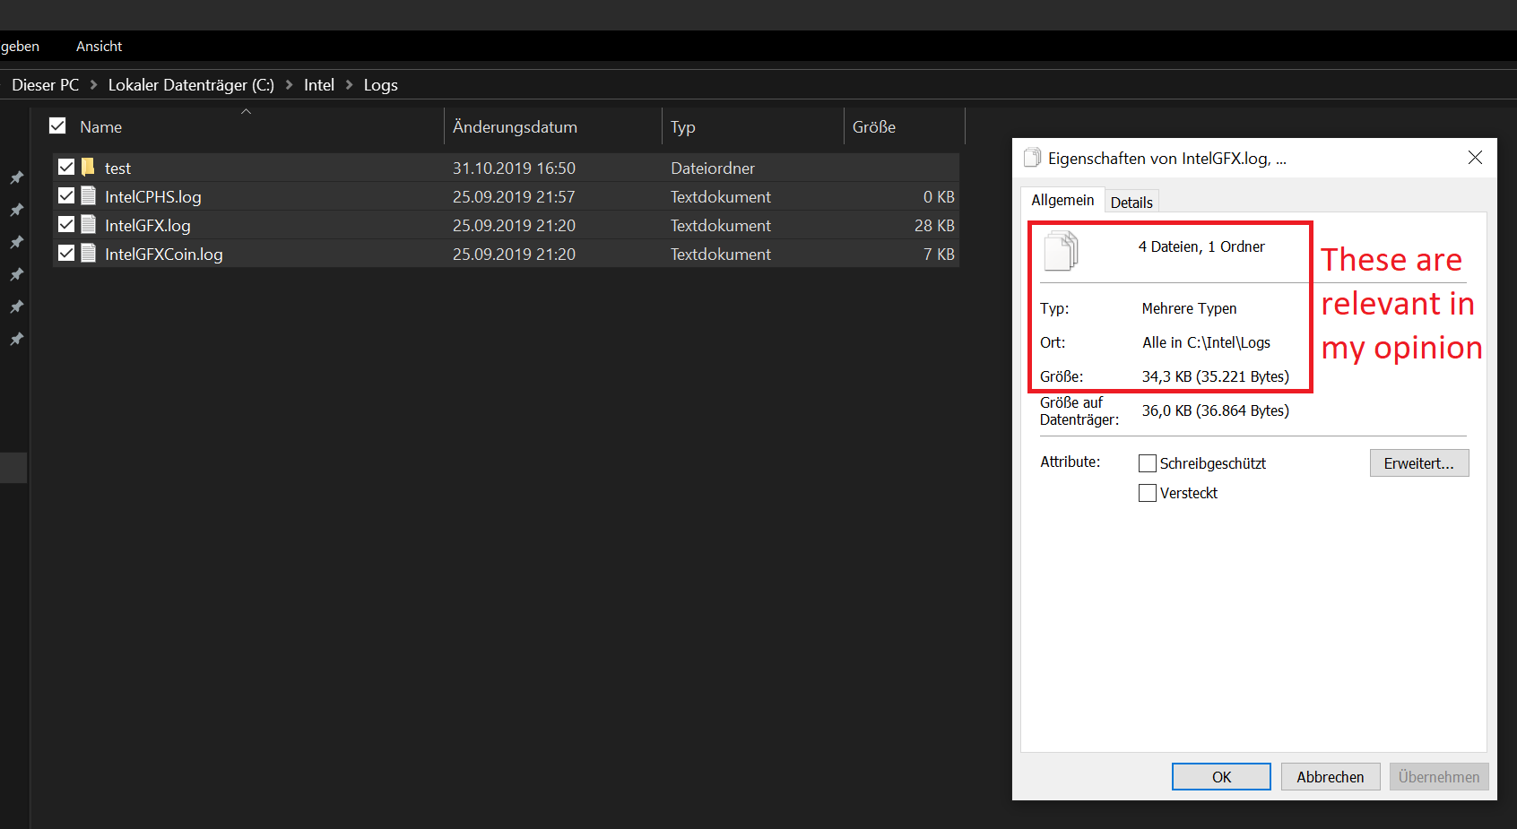Click the title bar document icon in Properties
1517x829 pixels.
(x=1032, y=158)
